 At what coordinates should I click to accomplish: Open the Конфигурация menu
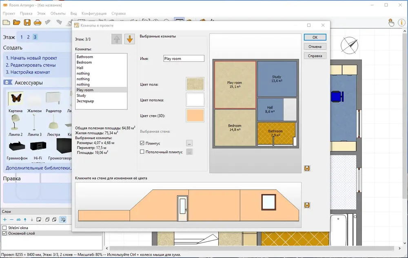coord(94,13)
